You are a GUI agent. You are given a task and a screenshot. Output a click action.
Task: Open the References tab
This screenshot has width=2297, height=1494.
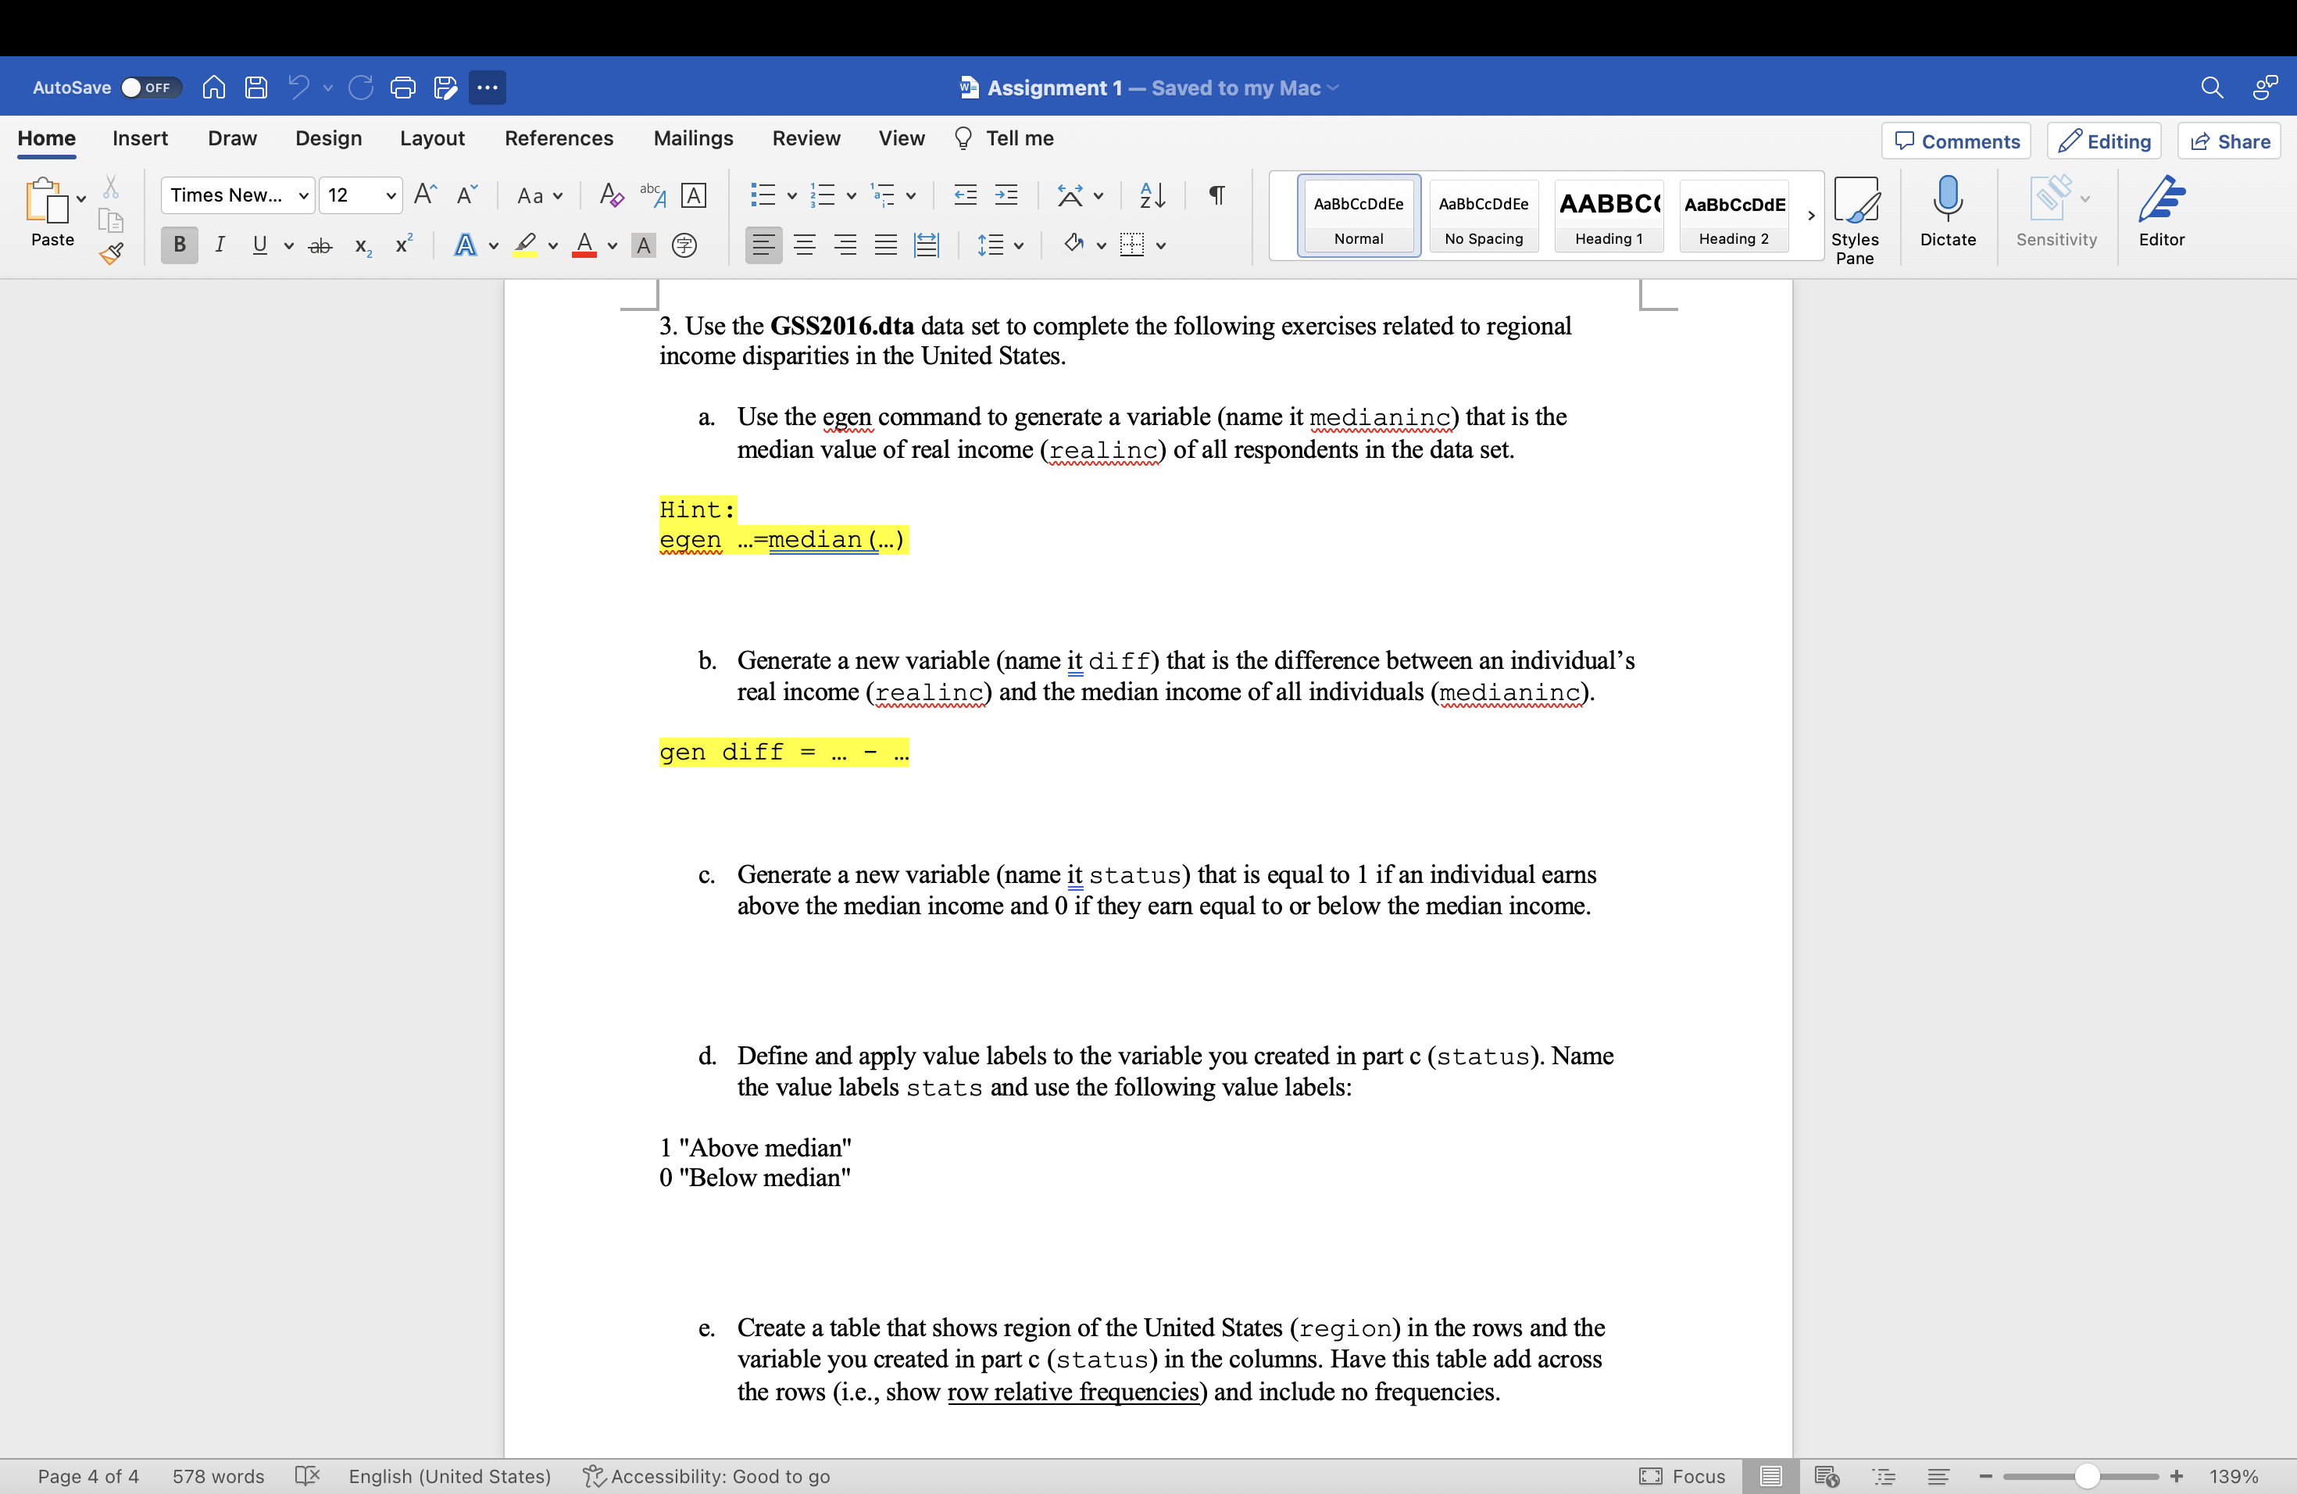click(559, 138)
